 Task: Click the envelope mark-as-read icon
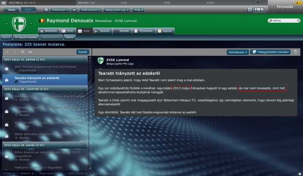[30, 52]
